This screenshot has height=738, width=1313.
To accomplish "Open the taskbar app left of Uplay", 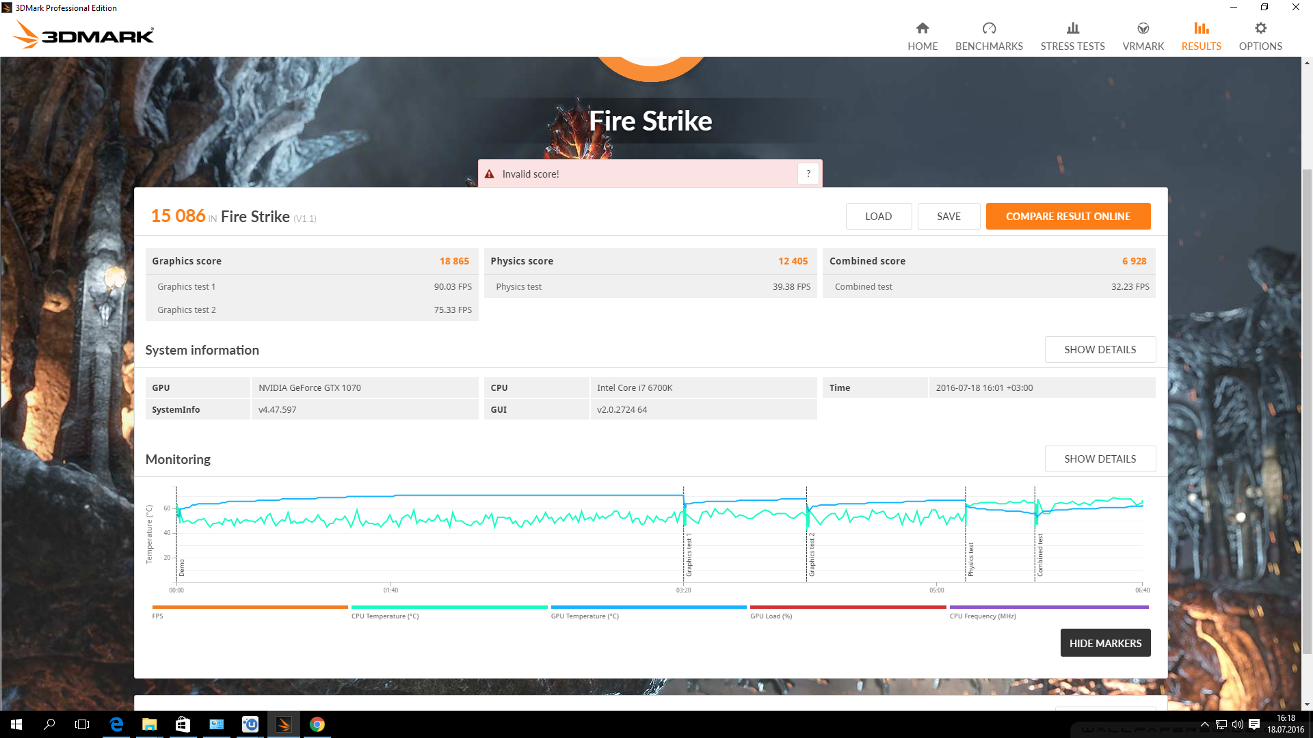I will 216,724.
